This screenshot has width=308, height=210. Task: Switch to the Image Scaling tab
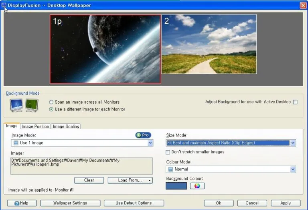pos(66,126)
